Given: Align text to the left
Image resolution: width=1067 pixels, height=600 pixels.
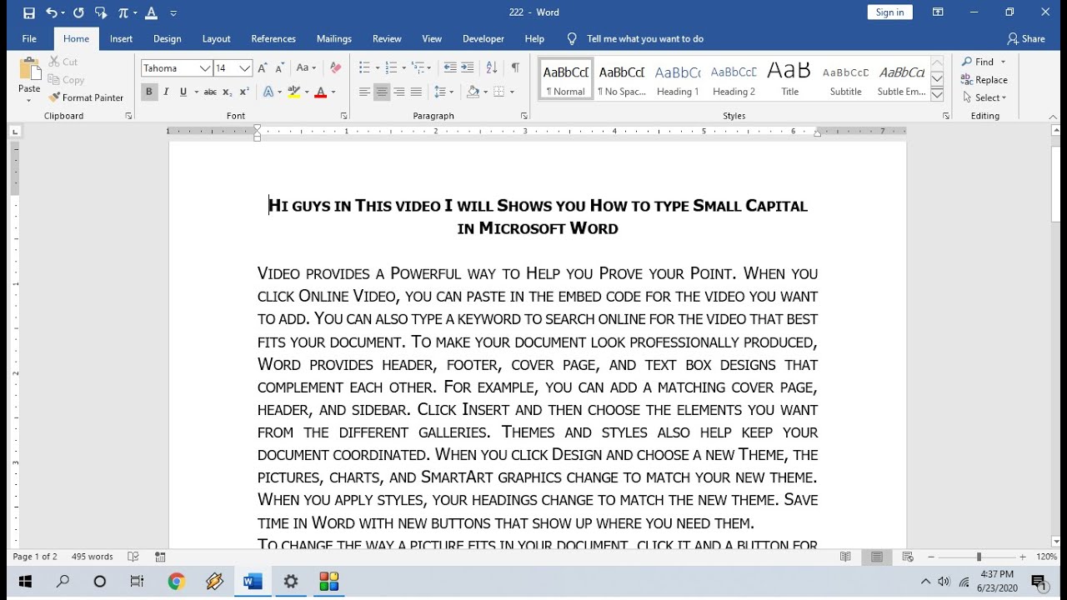Looking at the screenshot, I should 364,92.
